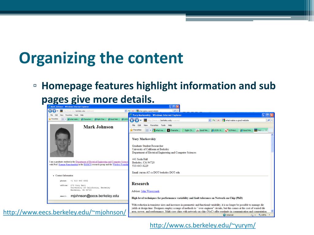Open the address bar dropdown in the Yury Markovskiy window
The image size is (314, 235).
[x=210, y=120]
